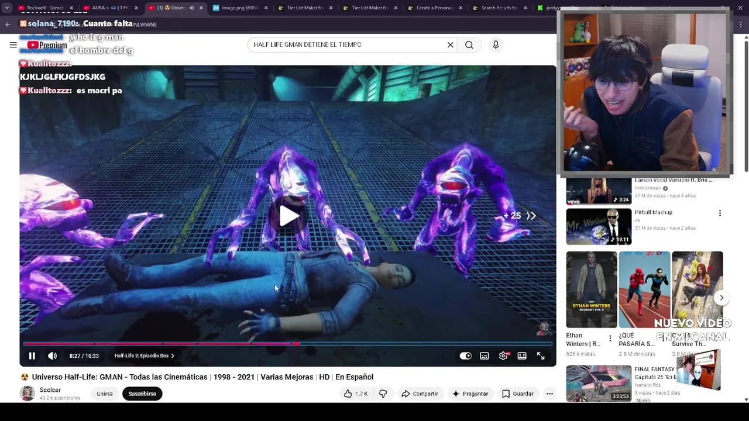Turn on subtitles with the captions icon
The height and width of the screenshot is (421, 749).
(x=485, y=356)
